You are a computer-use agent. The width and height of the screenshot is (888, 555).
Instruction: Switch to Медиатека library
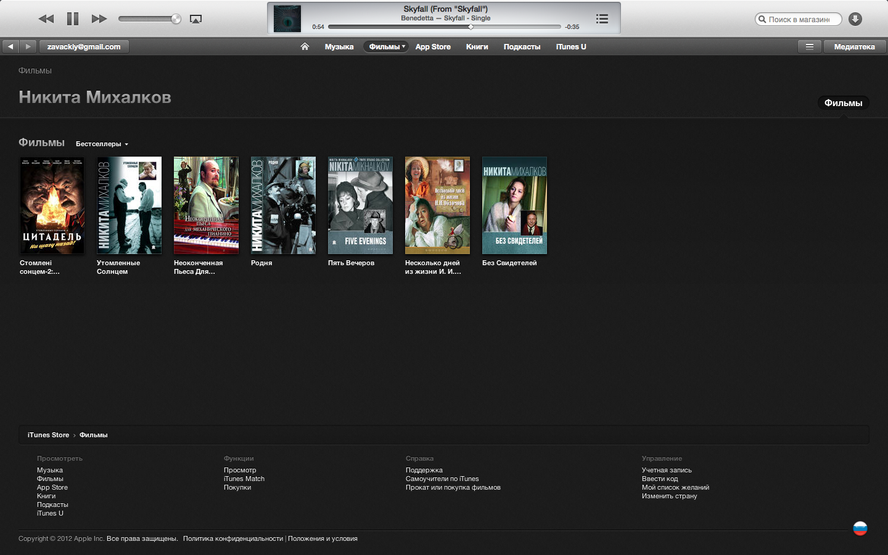click(854, 46)
